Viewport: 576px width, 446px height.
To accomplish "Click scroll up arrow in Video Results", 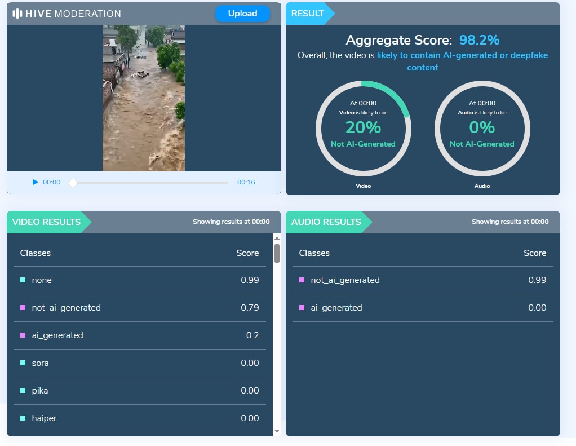I will [x=277, y=239].
